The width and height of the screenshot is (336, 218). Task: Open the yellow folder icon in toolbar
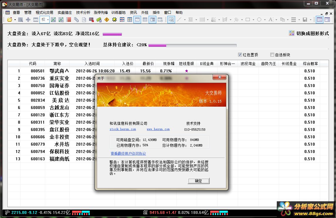[10, 20]
